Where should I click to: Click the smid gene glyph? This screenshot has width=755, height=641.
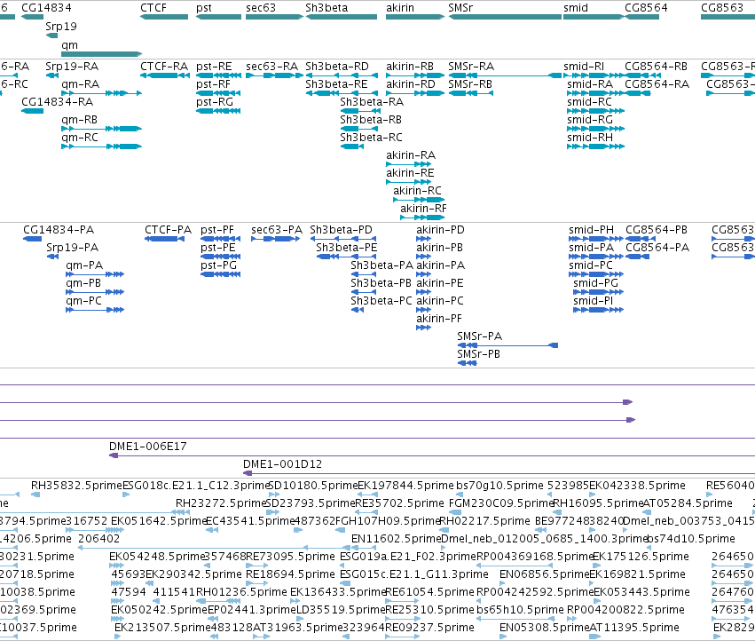pos(594,17)
